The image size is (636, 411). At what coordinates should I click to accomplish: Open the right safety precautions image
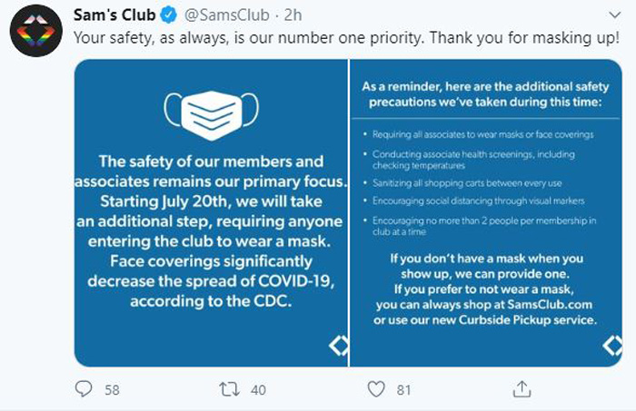486,213
